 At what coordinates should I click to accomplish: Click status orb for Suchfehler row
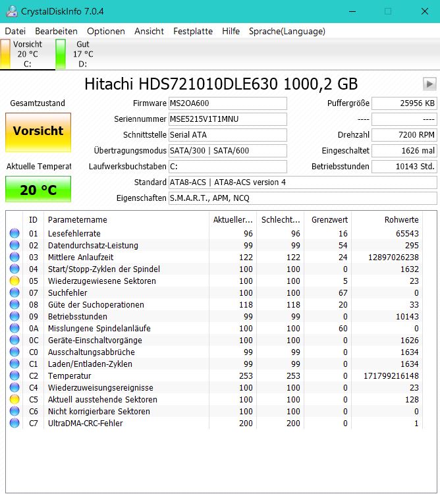pyautogui.click(x=14, y=292)
